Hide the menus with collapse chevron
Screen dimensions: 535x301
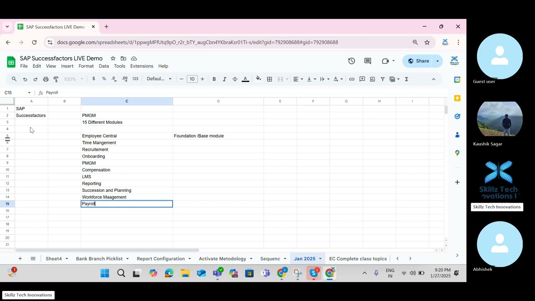click(x=433, y=79)
